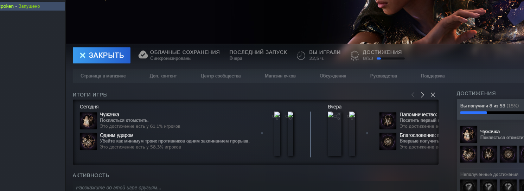Click the Сегодня heading
Viewport: 524px width, 191px height.
click(x=89, y=107)
